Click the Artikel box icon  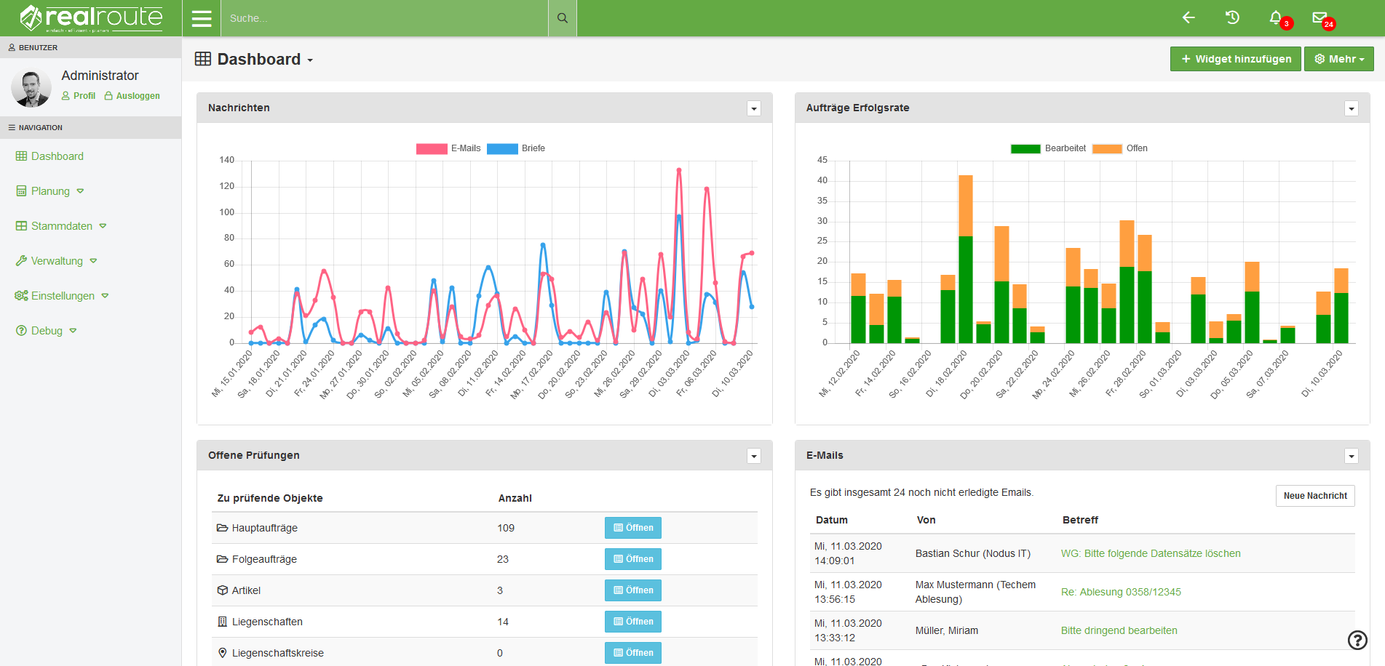click(x=223, y=590)
